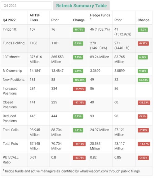Click the -14.97% Increased Positions badge
155x178 pixels.
pos(79,89)
